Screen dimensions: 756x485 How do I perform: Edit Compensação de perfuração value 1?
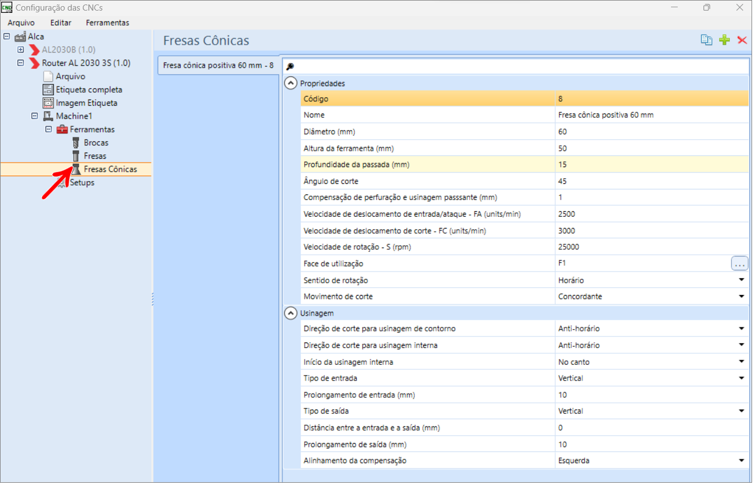click(651, 197)
